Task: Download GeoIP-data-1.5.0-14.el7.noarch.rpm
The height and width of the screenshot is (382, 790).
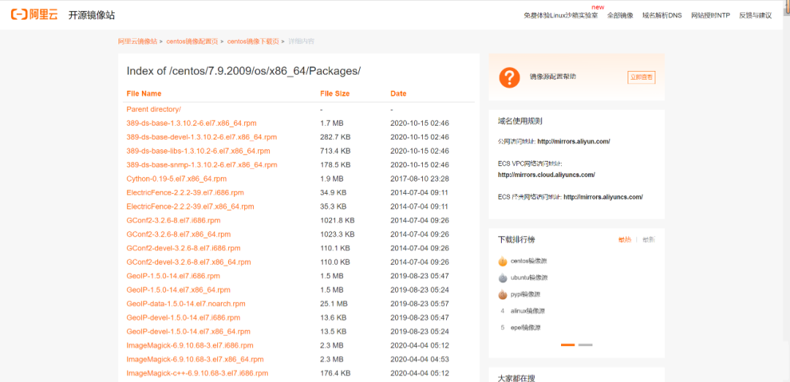Action: click(x=186, y=304)
